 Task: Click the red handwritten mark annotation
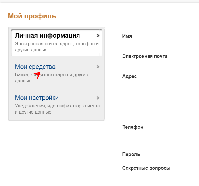click(x=37, y=75)
